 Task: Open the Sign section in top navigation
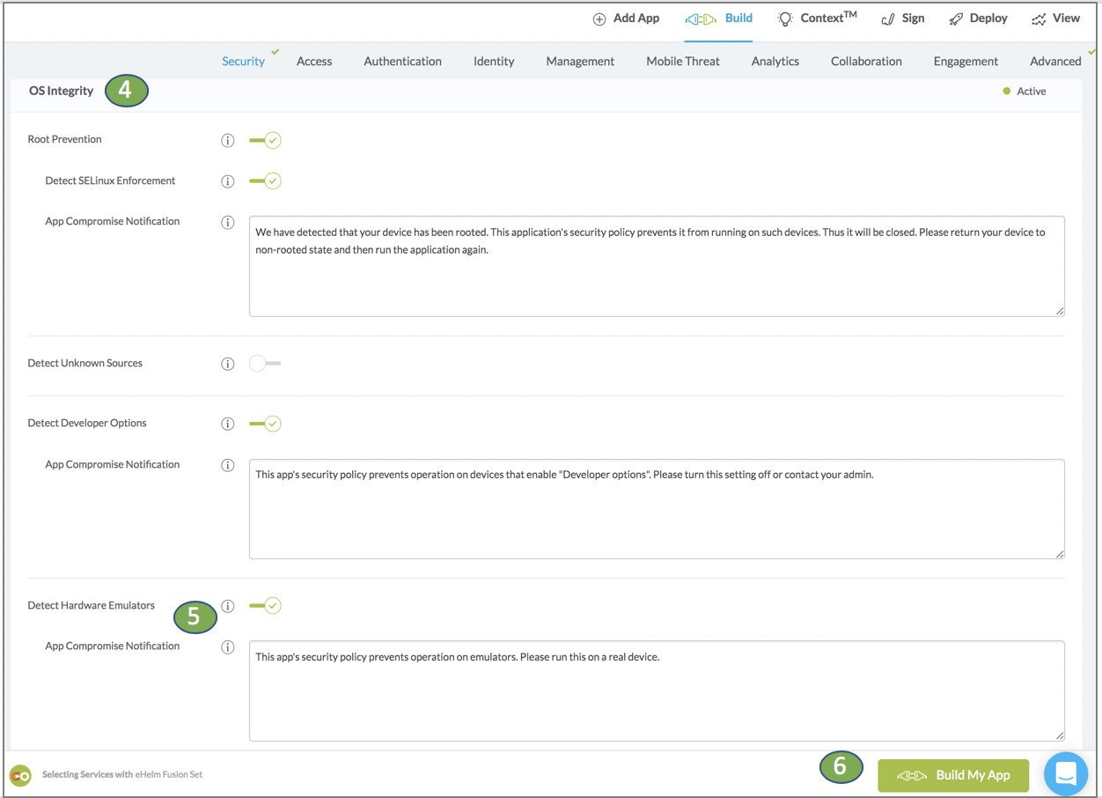pyautogui.click(x=903, y=18)
